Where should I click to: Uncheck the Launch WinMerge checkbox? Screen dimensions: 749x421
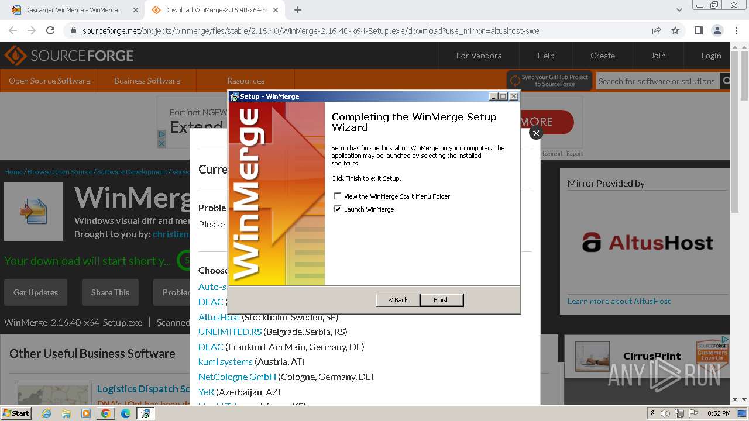pos(338,209)
